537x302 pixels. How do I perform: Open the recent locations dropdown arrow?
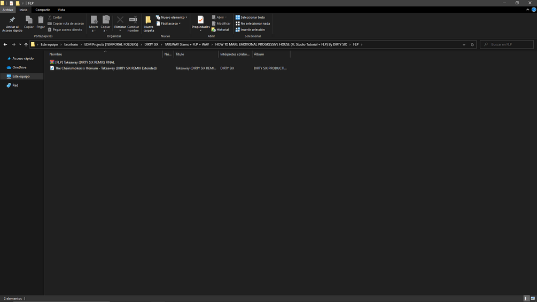coord(20,44)
